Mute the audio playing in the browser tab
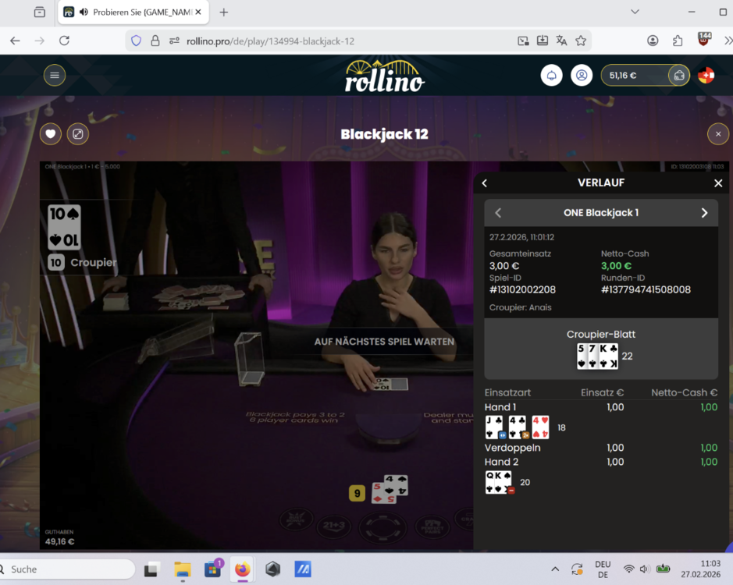733x585 pixels. (x=84, y=12)
